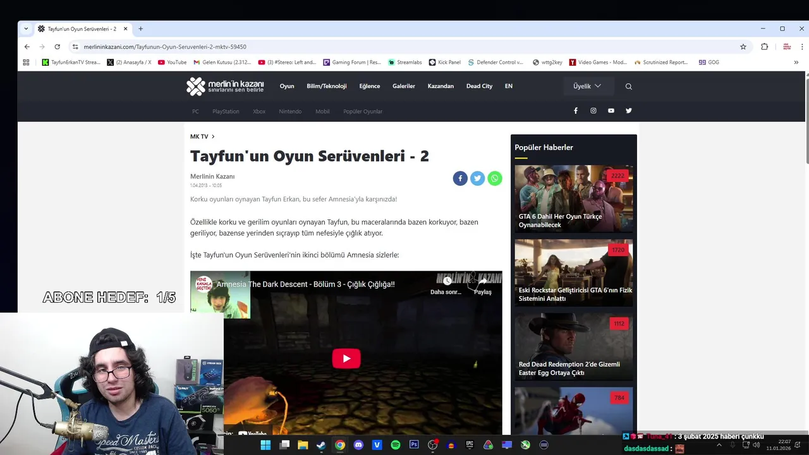Open the Dead City menu item

pos(479,87)
